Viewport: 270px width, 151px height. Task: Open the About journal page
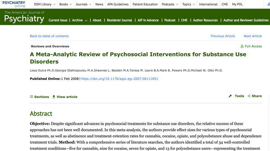(x=97, y=20)
